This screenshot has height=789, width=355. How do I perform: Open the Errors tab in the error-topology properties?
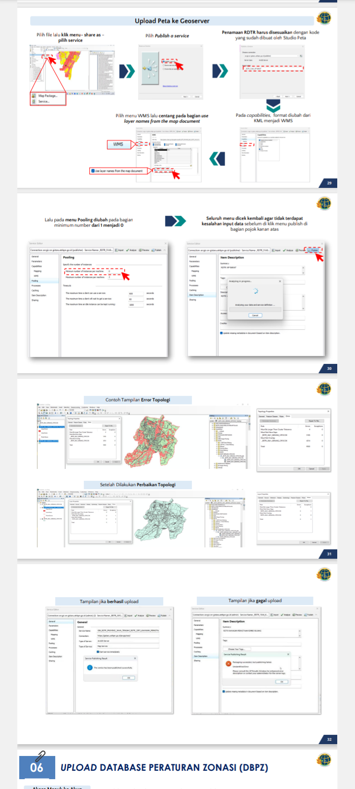(288, 416)
